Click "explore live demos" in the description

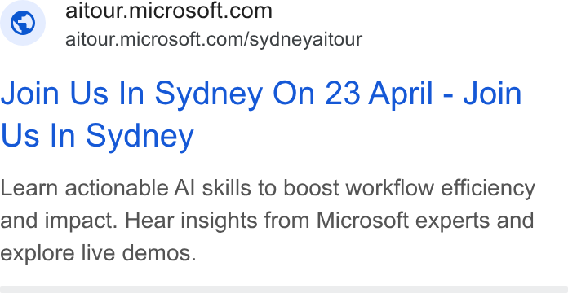98,253
